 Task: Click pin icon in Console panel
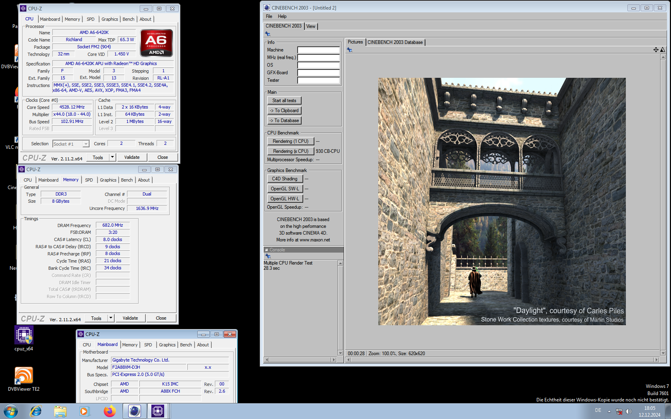click(268, 256)
